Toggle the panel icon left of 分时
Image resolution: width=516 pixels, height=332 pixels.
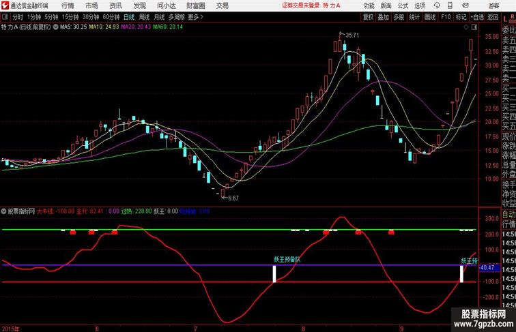(x=5, y=17)
